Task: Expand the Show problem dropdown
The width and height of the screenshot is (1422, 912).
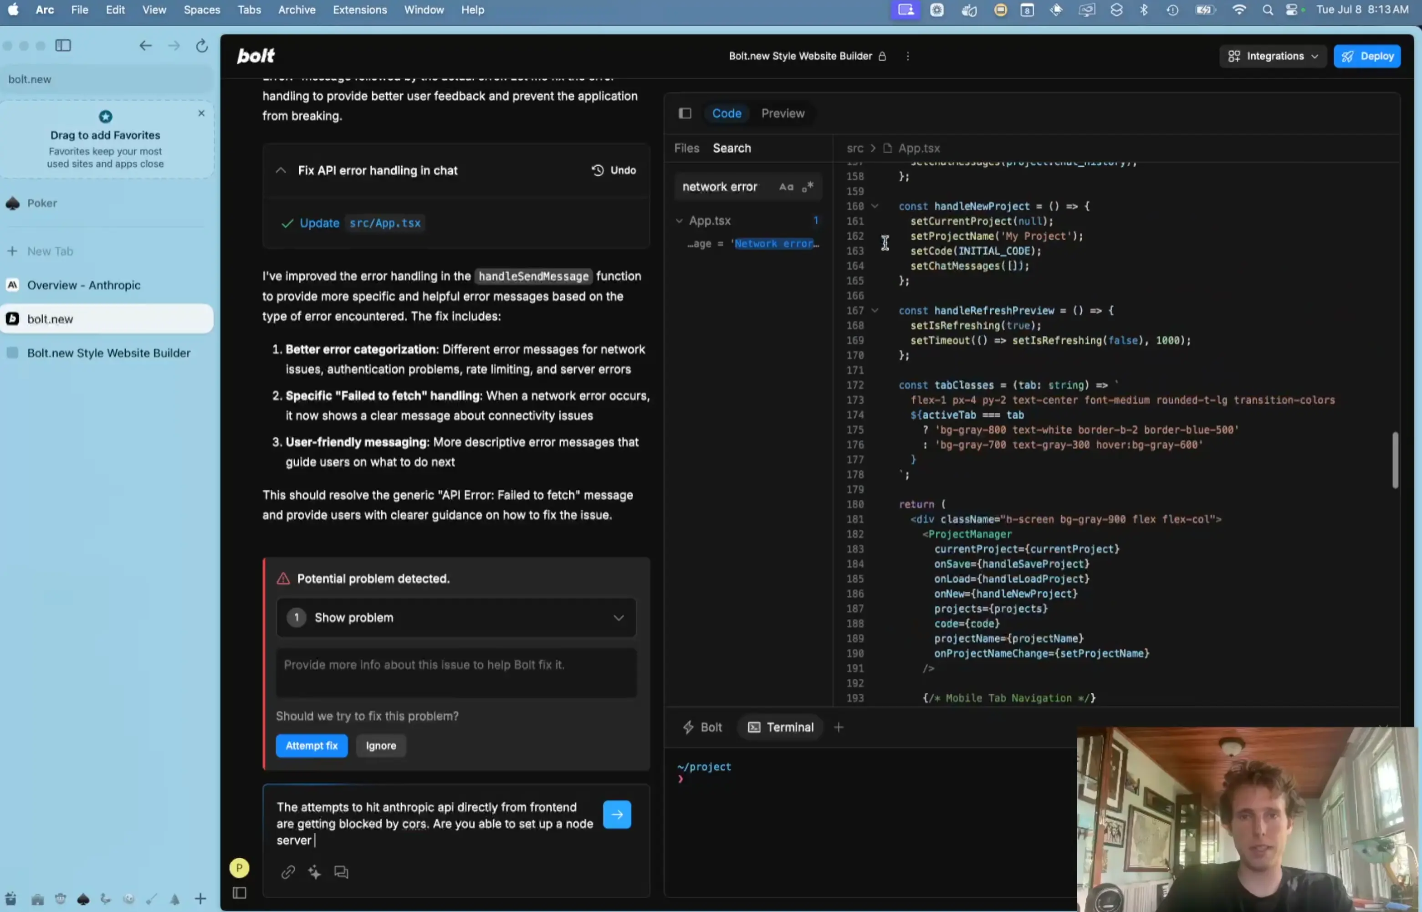Action: click(456, 618)
